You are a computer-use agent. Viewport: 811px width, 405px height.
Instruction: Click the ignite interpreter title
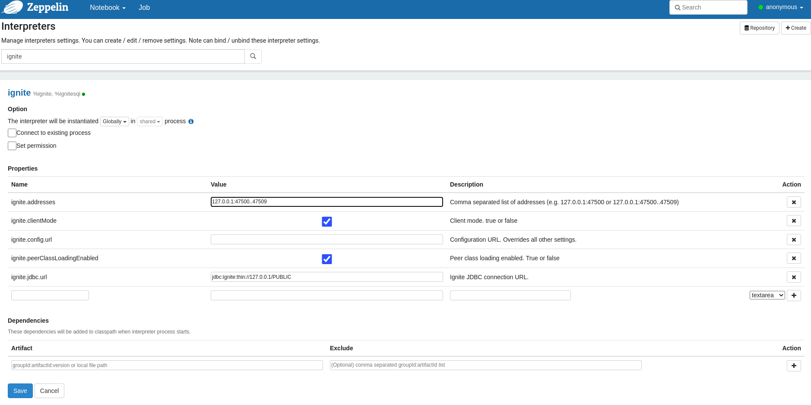coord(19,93)
